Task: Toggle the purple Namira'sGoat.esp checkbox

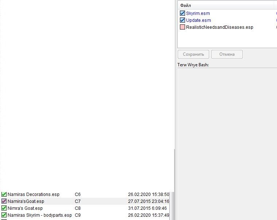Action: coord(4,201)
